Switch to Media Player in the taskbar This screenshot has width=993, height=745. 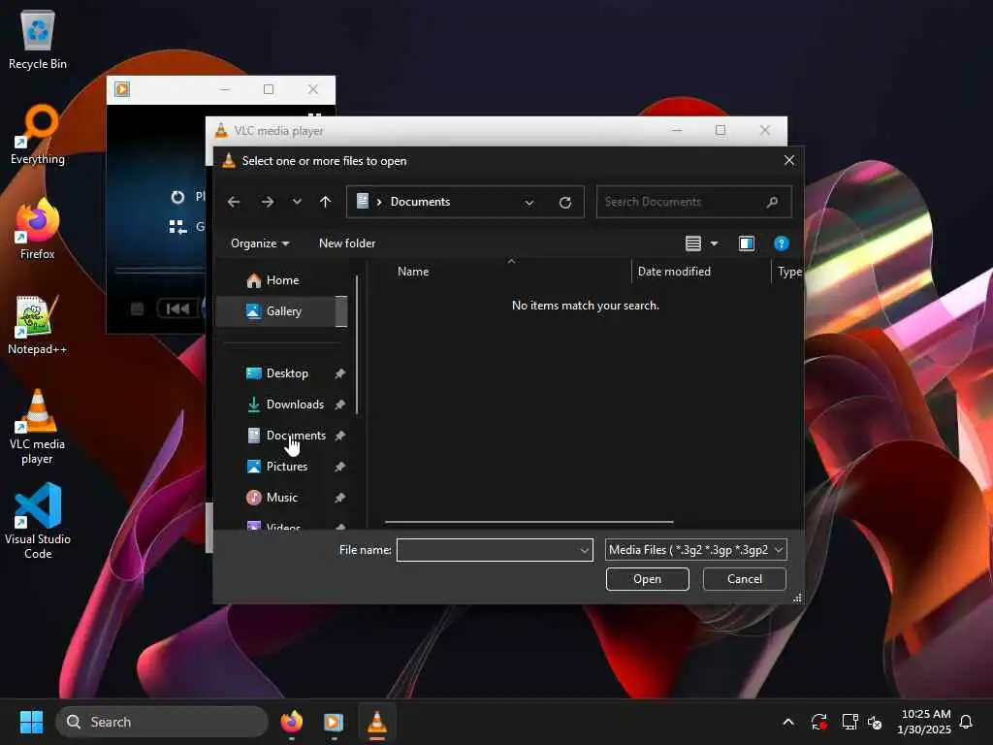coord(334,722)
